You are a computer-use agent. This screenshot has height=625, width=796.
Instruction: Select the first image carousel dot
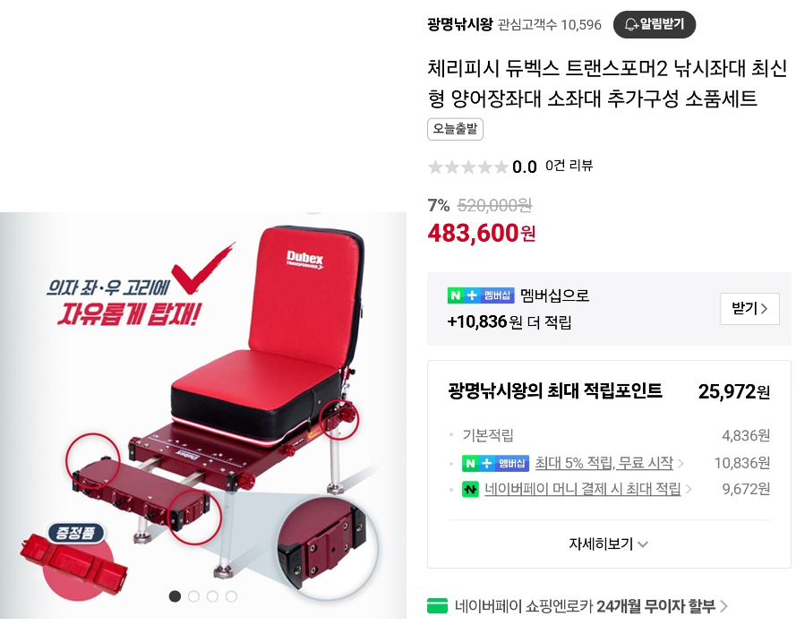[x=175, y=596]
